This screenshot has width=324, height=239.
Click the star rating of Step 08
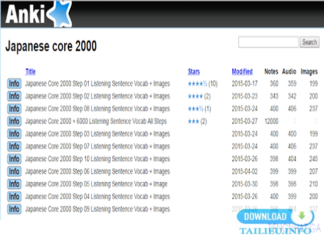coord(199,109)
